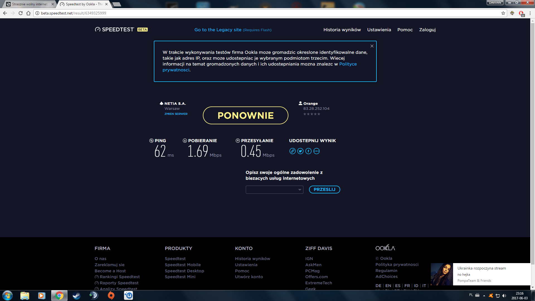The image size is (535, 301).
Task: Click the browser address bar
Action: 251,13
